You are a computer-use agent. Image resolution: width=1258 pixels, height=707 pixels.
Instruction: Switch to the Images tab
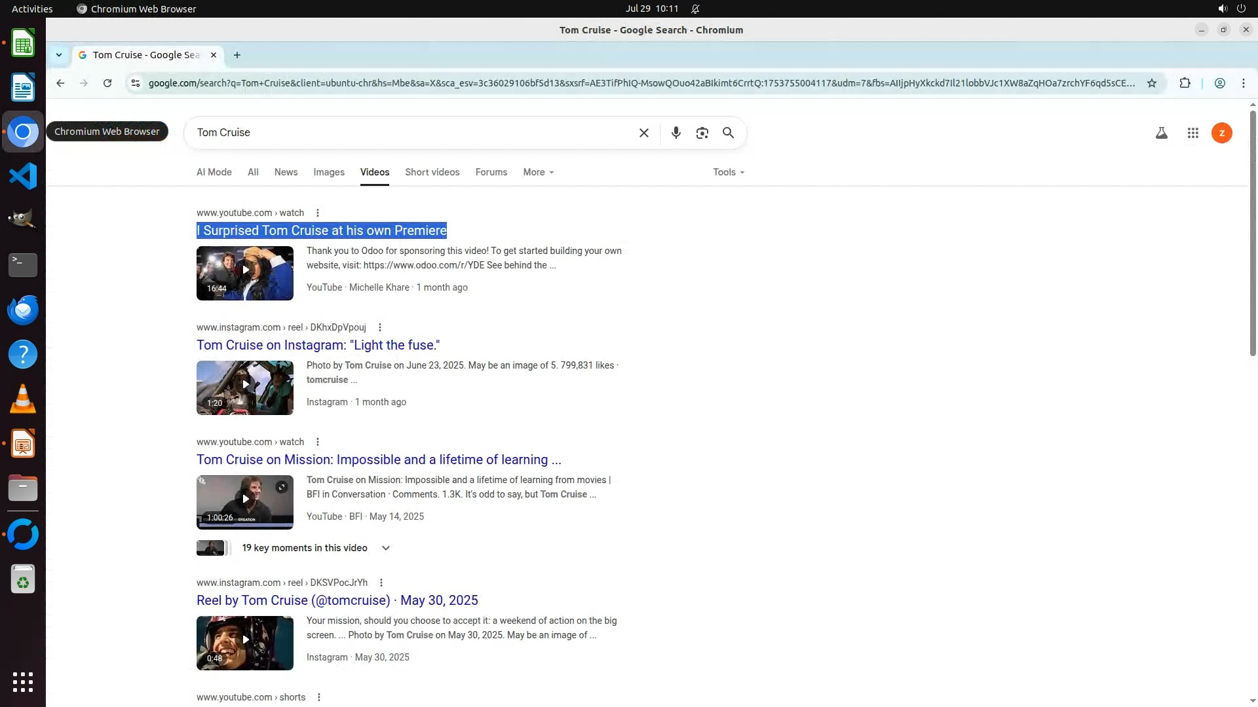328,172
